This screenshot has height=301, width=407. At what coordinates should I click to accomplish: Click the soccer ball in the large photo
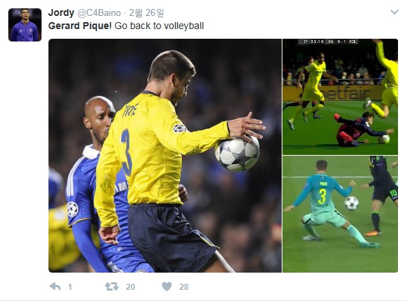coord(237,154)
